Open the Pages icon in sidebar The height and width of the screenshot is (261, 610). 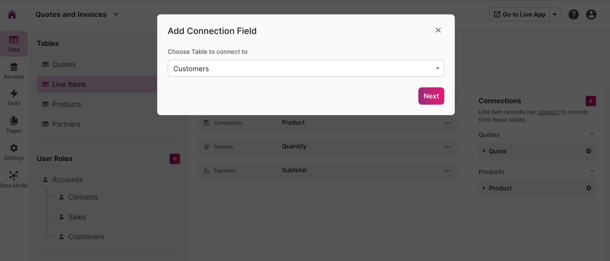(14, 125)
